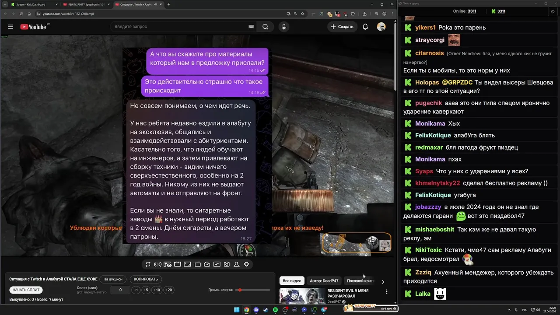
Task: Click the Chrome home button
Action: (29, 14)
